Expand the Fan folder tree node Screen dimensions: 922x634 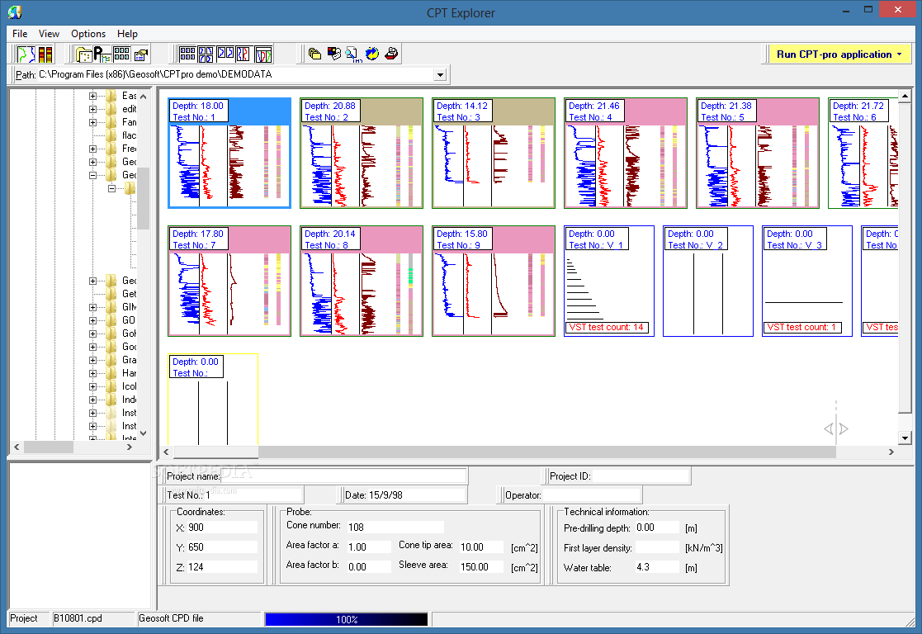(x=93, y=122)
